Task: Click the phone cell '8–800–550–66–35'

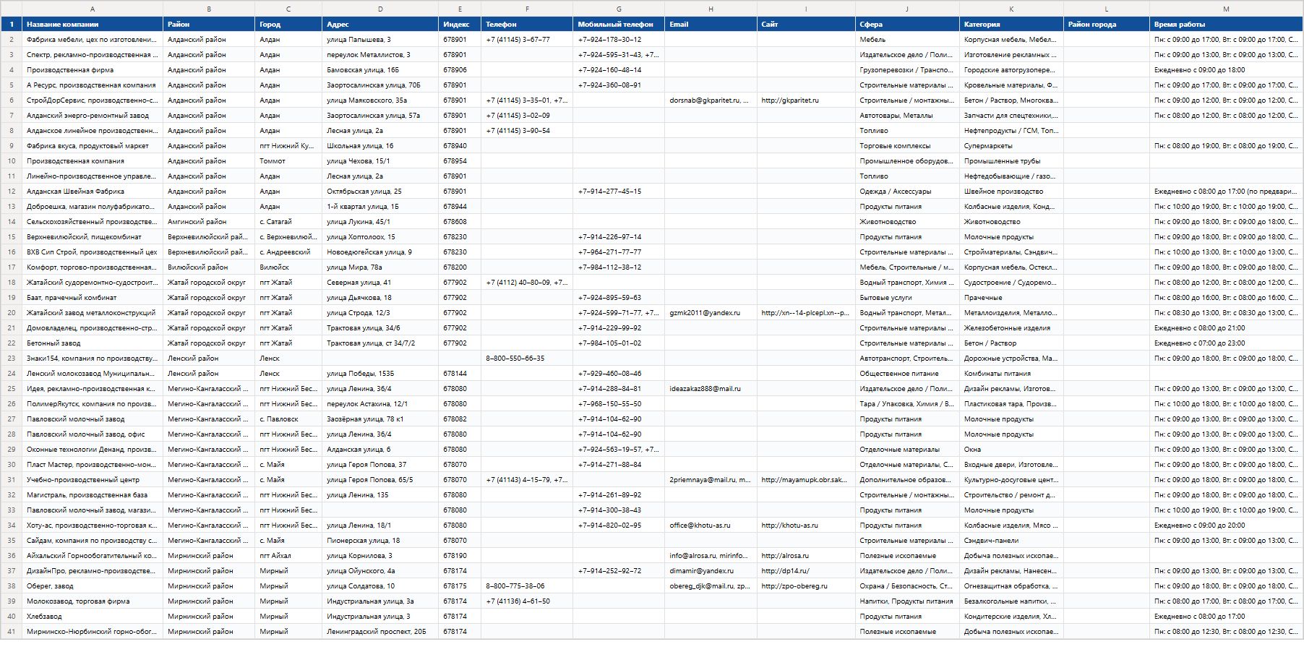Action: point(527,359)
